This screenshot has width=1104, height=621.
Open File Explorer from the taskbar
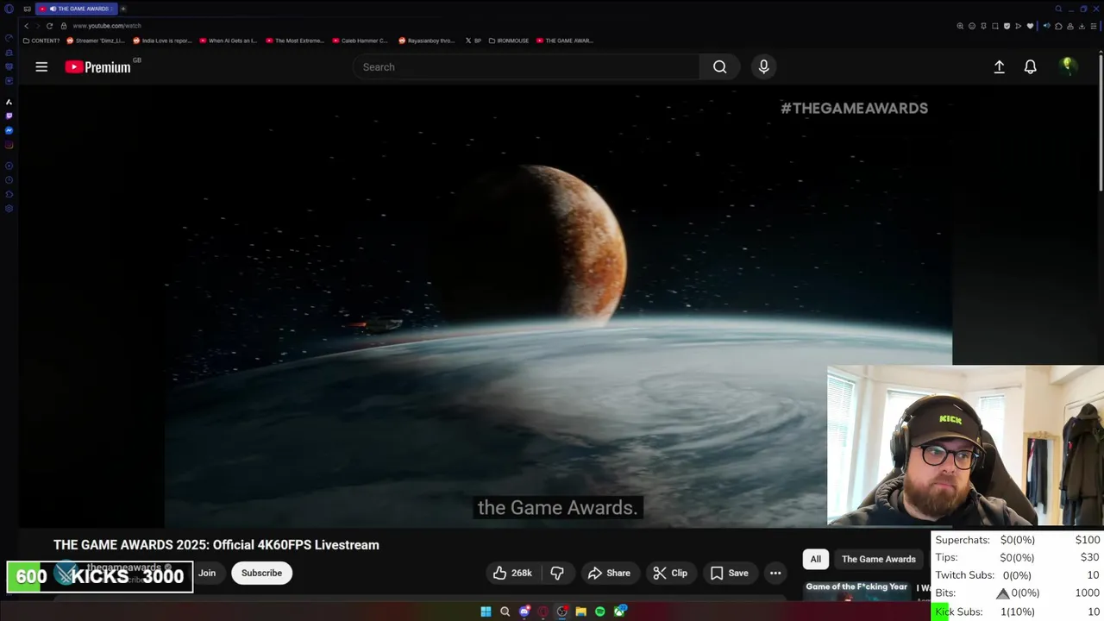(581, 612)
